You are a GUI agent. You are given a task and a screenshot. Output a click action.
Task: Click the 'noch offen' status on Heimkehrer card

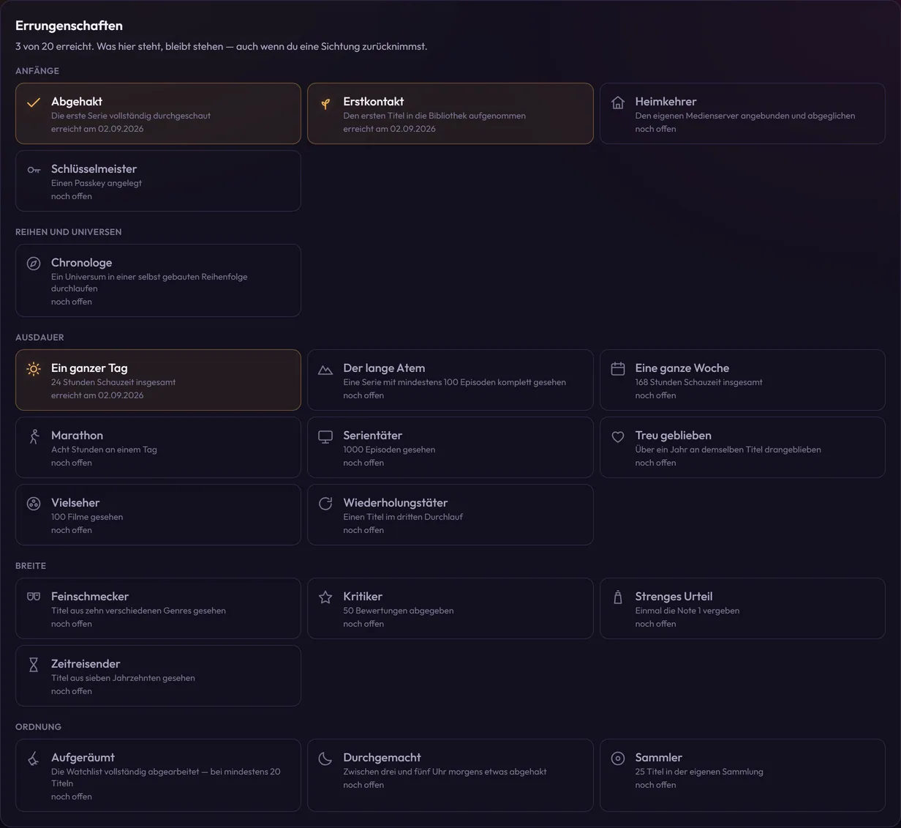tap(655, 129)
